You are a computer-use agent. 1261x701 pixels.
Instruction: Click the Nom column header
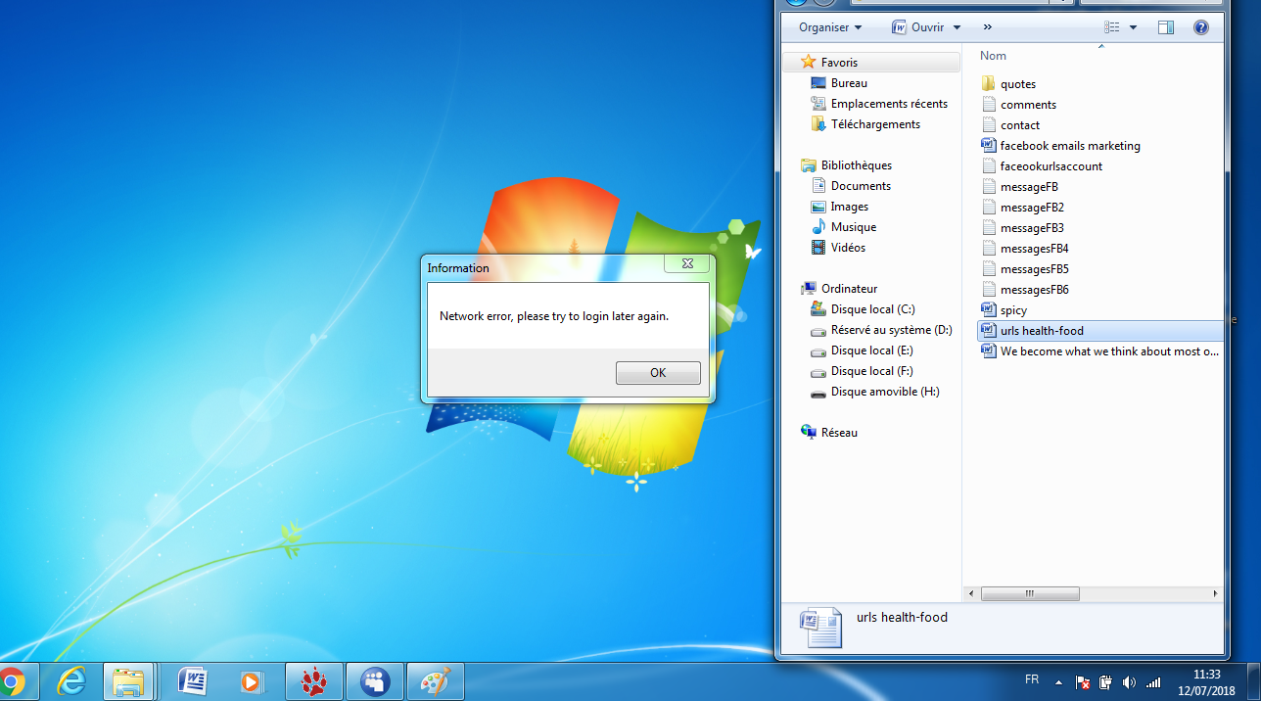pos(994,56)
